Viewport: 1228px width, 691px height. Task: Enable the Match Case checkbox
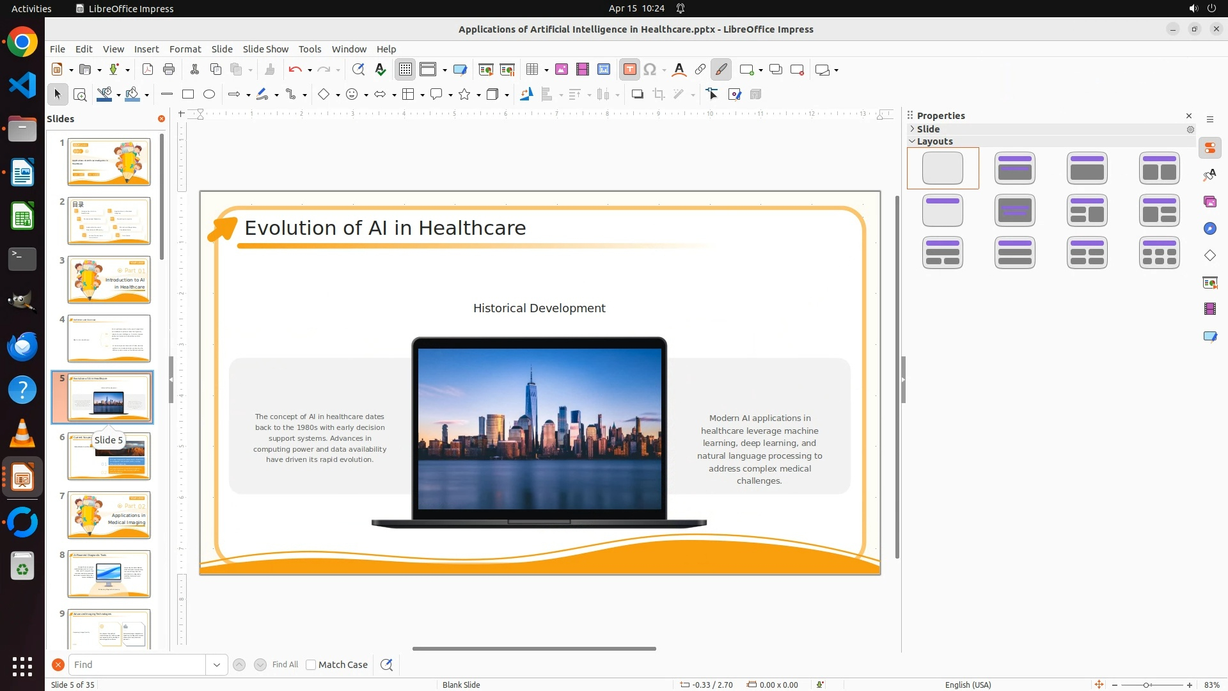point(311,665)
